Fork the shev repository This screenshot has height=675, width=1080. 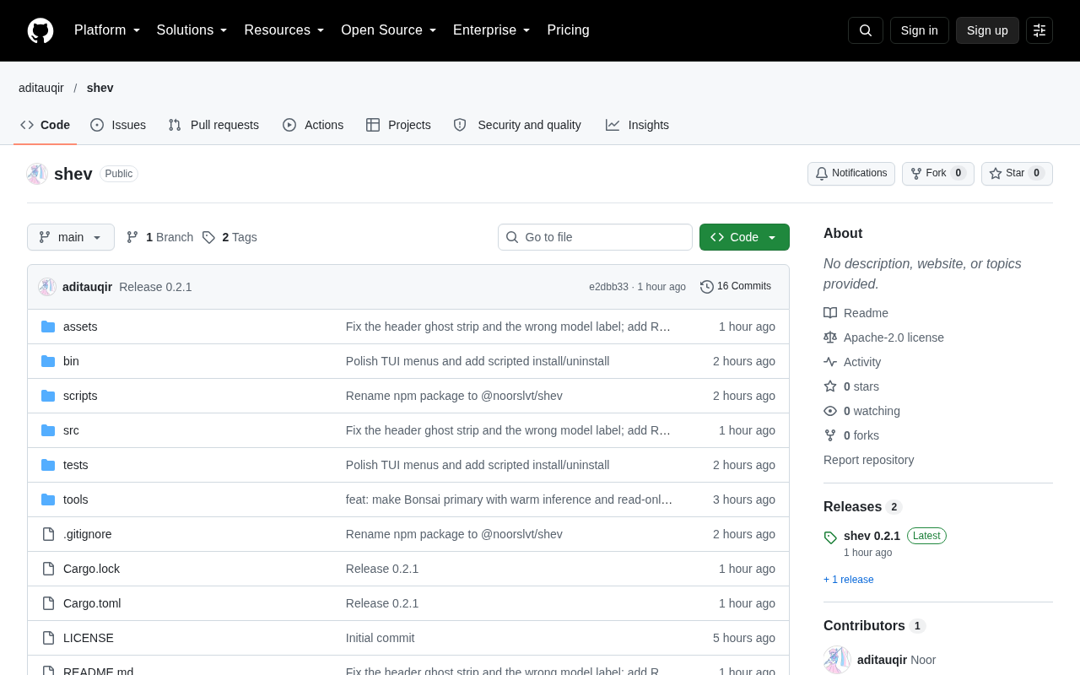coord(938,174)
